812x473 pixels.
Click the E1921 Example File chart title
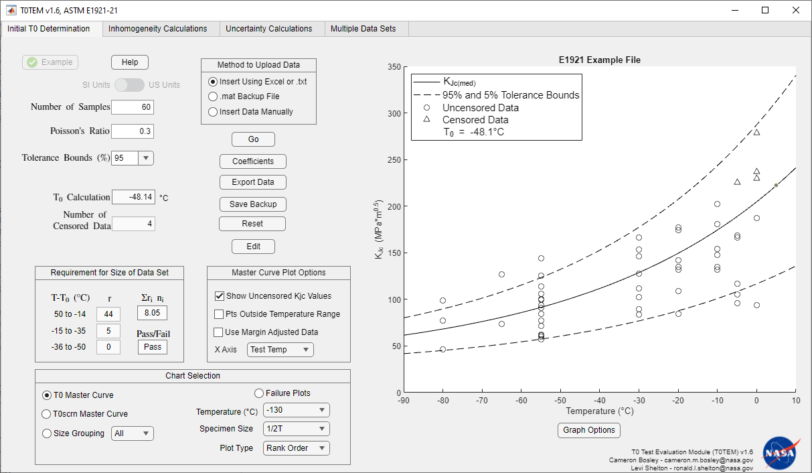(x=600, y=60)
